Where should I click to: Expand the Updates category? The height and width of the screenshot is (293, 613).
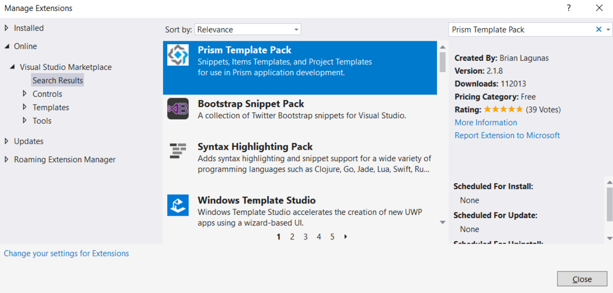[x=7, y=141]
